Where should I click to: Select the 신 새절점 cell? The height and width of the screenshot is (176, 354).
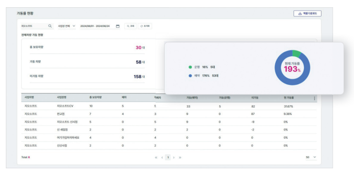tap(62, 129)
